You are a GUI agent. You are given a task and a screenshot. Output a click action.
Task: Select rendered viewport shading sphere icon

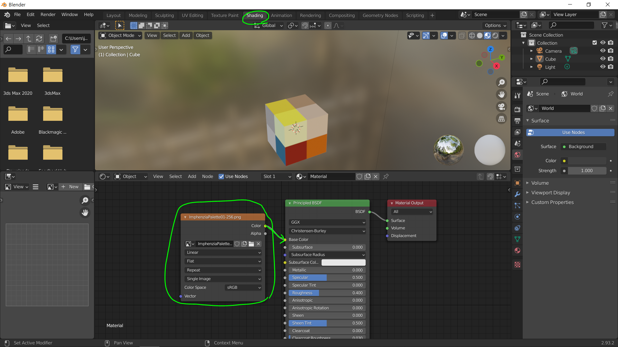[495, 36]
